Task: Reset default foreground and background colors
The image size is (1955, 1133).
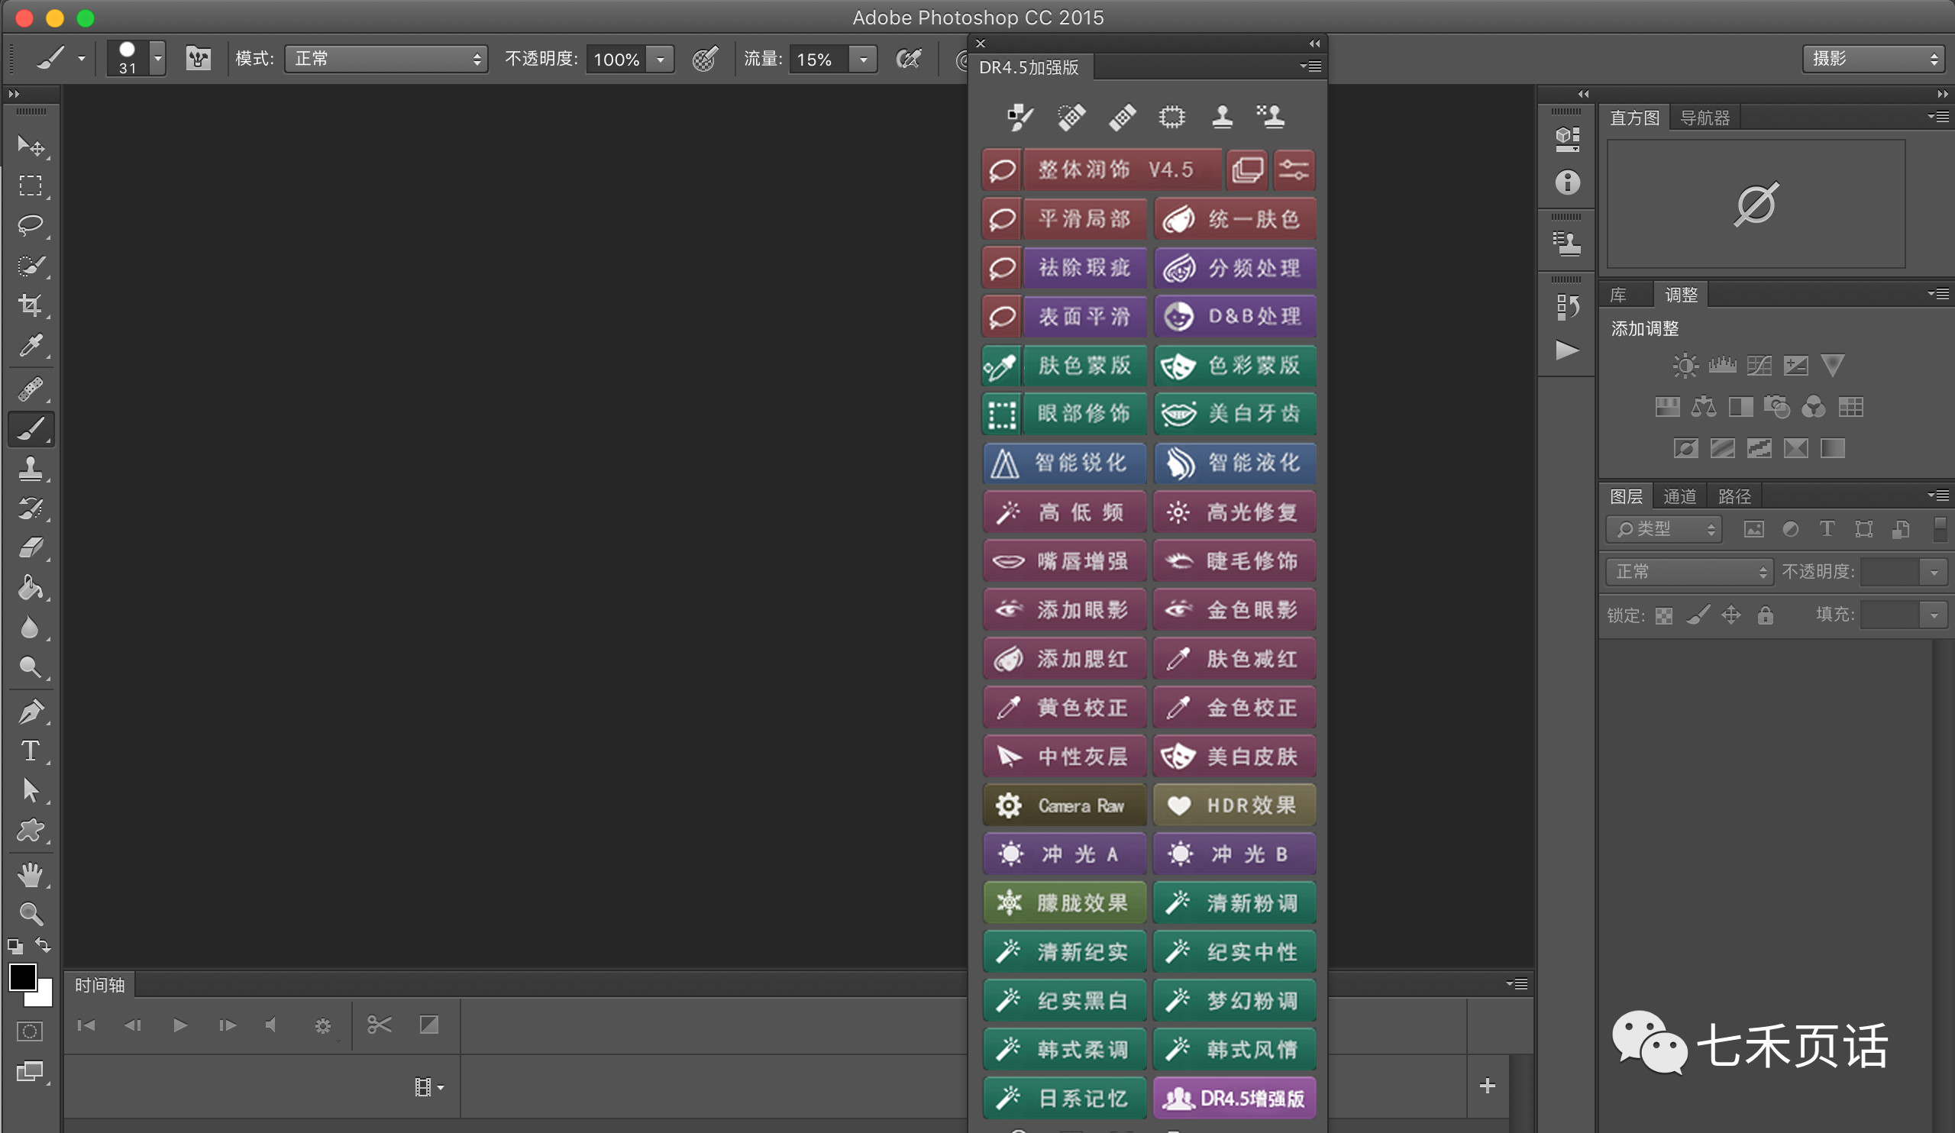Action: [15, 946]
